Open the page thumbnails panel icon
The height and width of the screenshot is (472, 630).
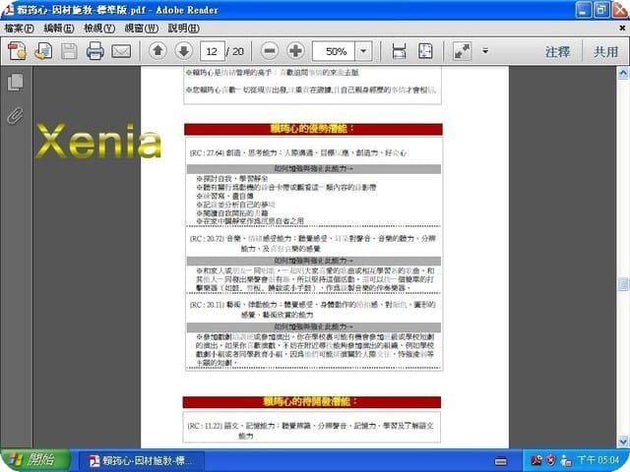(16, 83)
